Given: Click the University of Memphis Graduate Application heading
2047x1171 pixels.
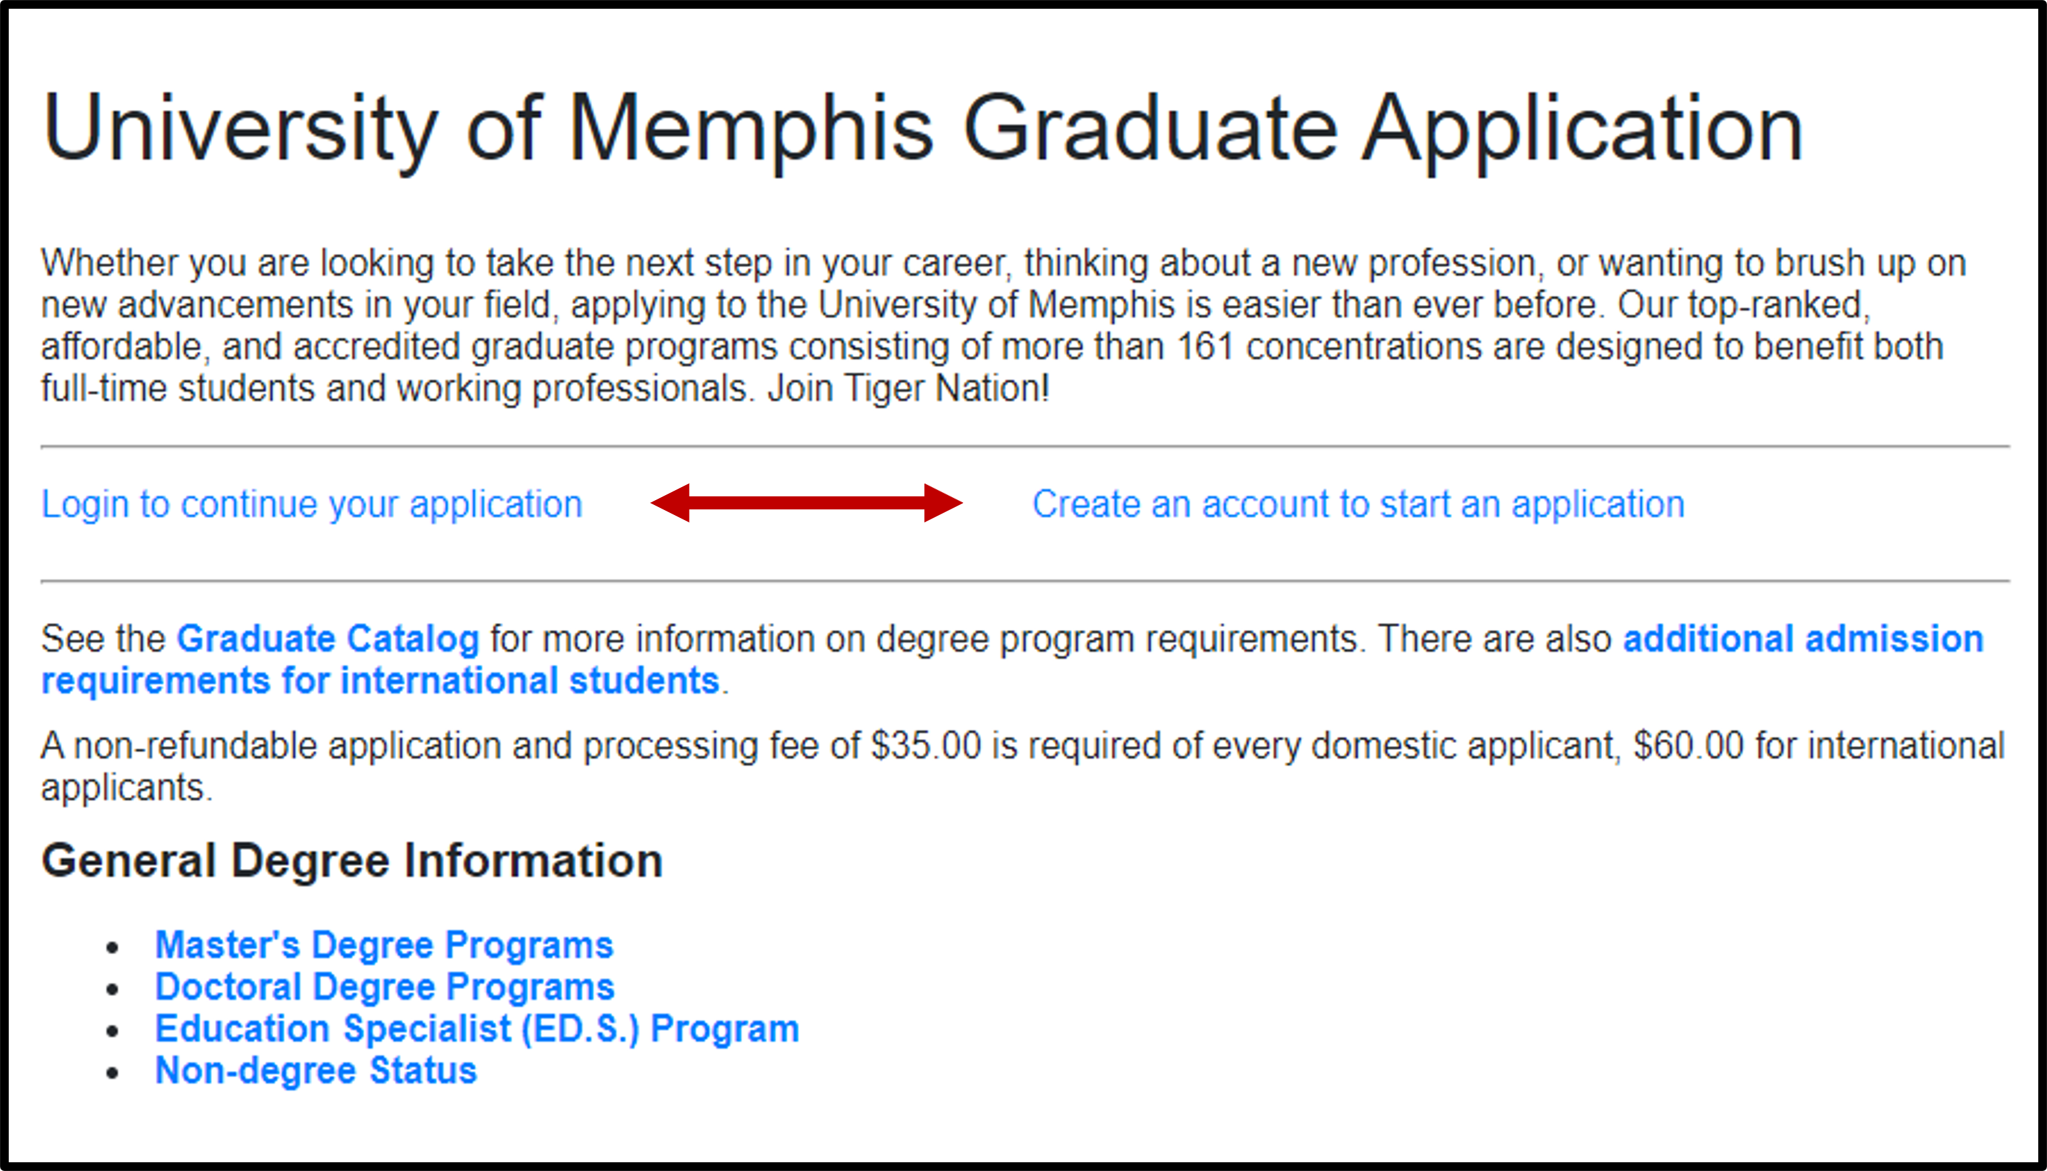Looking at the screenshot, I should point(922,129).
